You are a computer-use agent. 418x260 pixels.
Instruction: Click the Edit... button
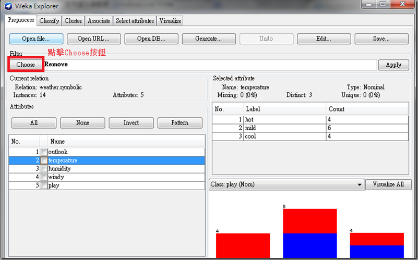pyautogui.click(x=324, y=39)
